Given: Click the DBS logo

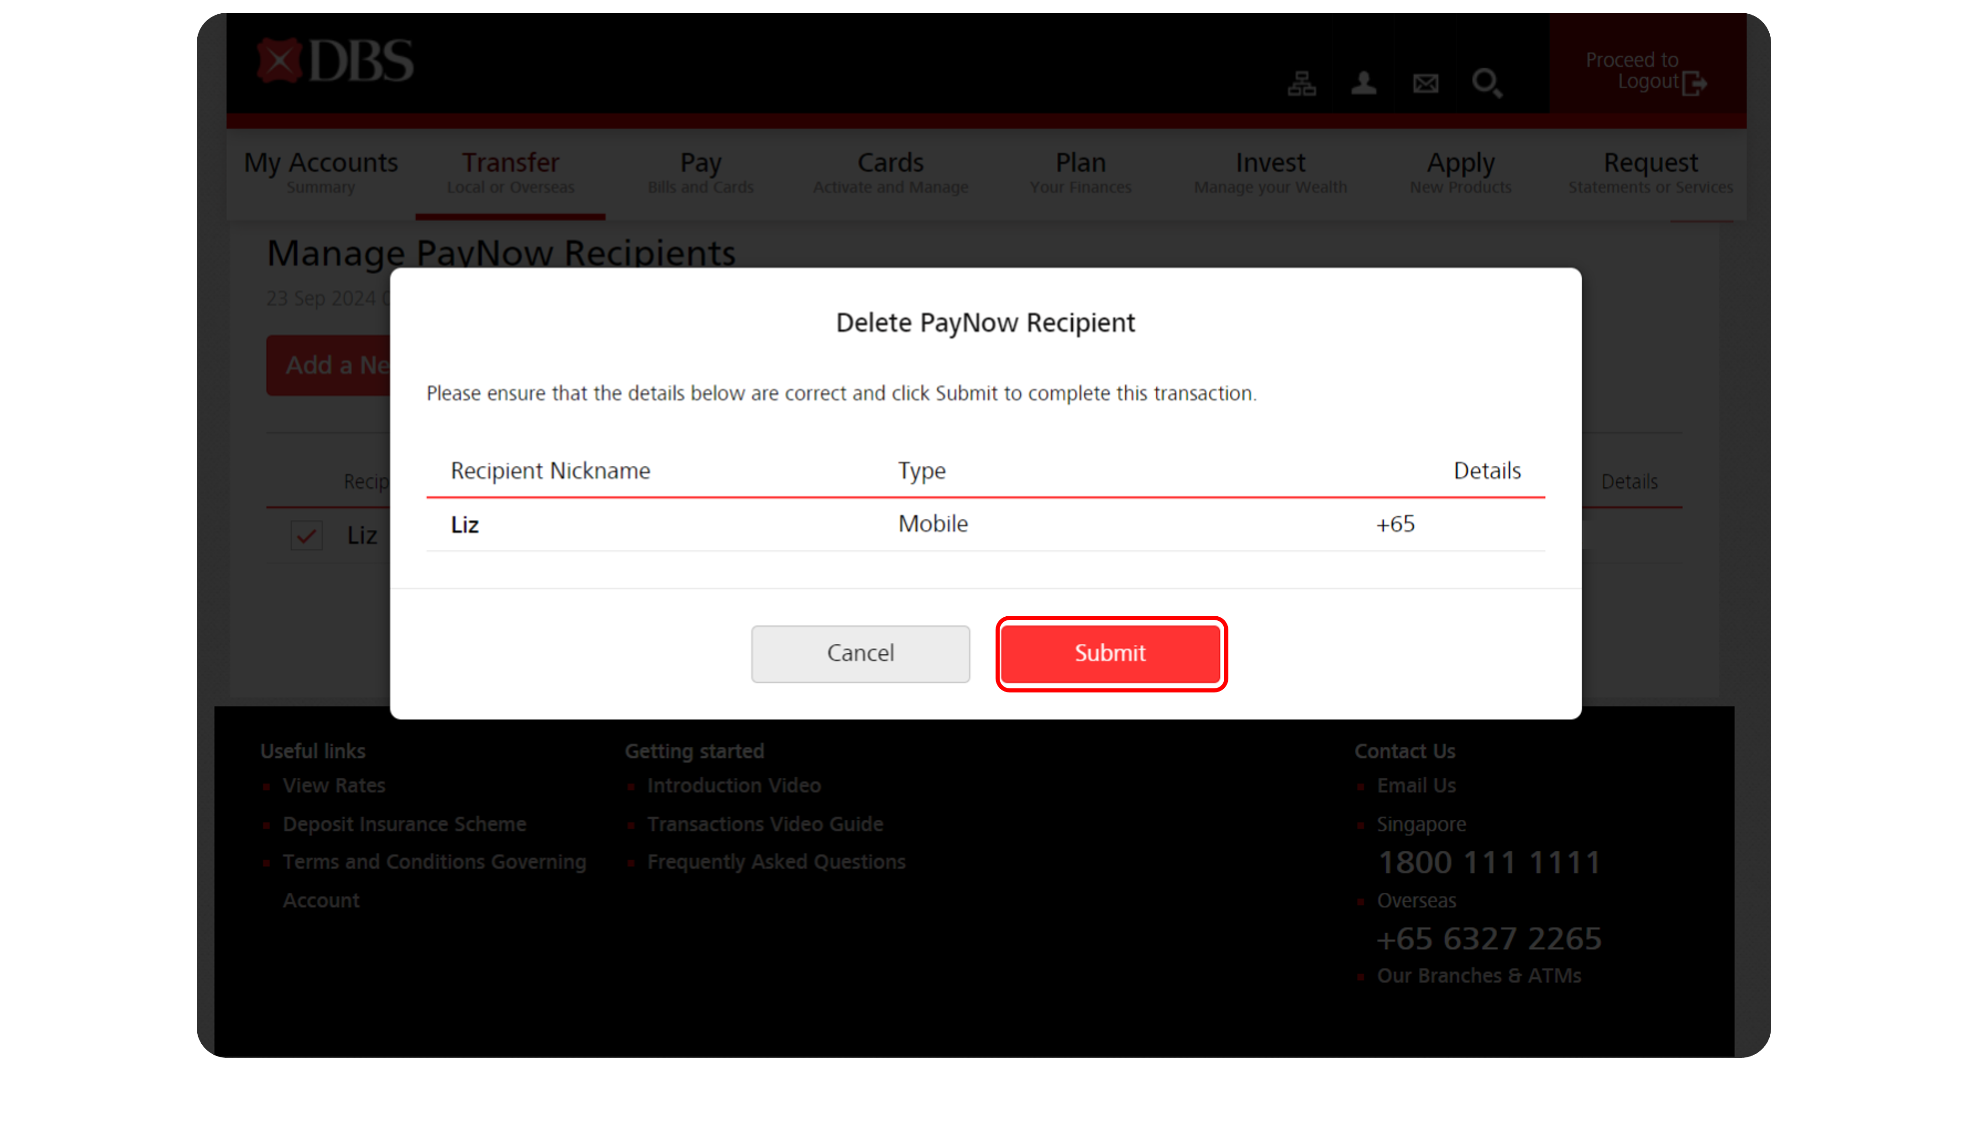Looking at the screenshot, I should coord(334,61).
